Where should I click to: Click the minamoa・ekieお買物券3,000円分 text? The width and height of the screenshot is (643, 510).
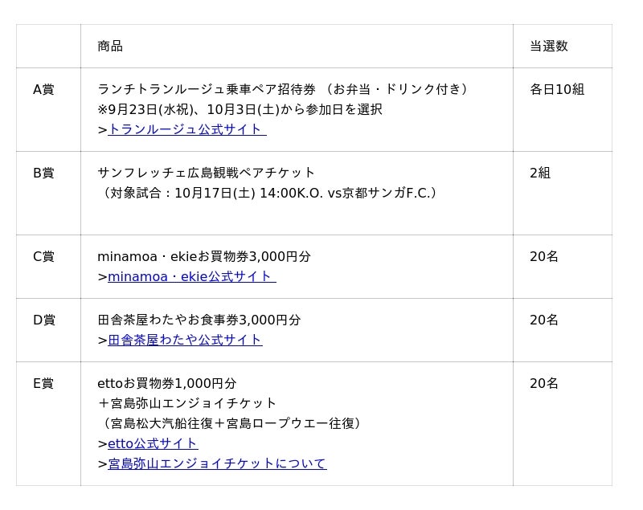[x=204, y=256]
